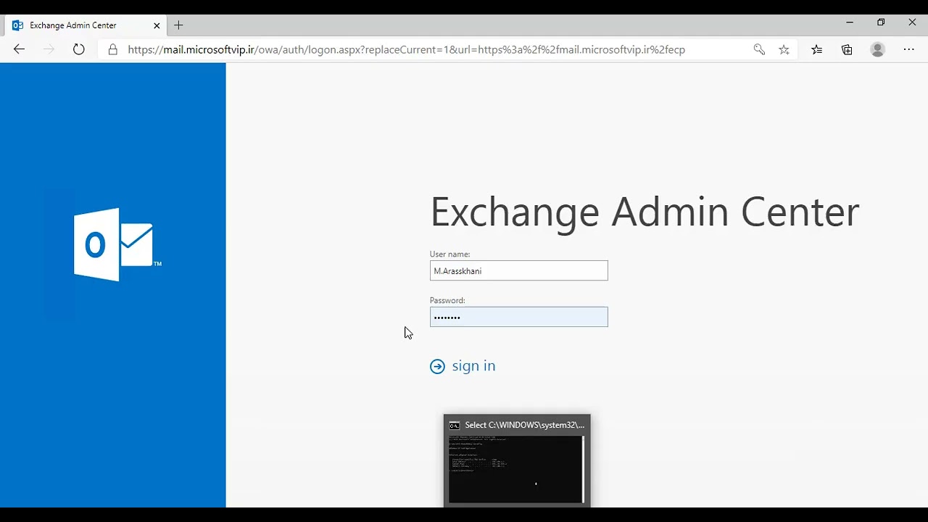928x522 pixels.
Task: Click the browser forward arrow
Action: pyautogui.click(x=49, y=49)
